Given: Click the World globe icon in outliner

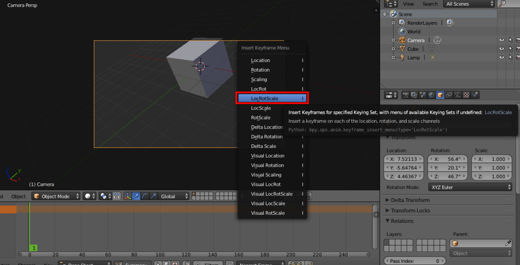Looking at the screenshot, I should [x=402, y=31].
